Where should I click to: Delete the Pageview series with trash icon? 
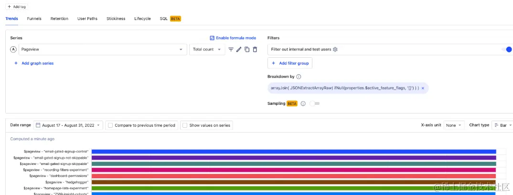pyautogui.click(x=255, y=49)
